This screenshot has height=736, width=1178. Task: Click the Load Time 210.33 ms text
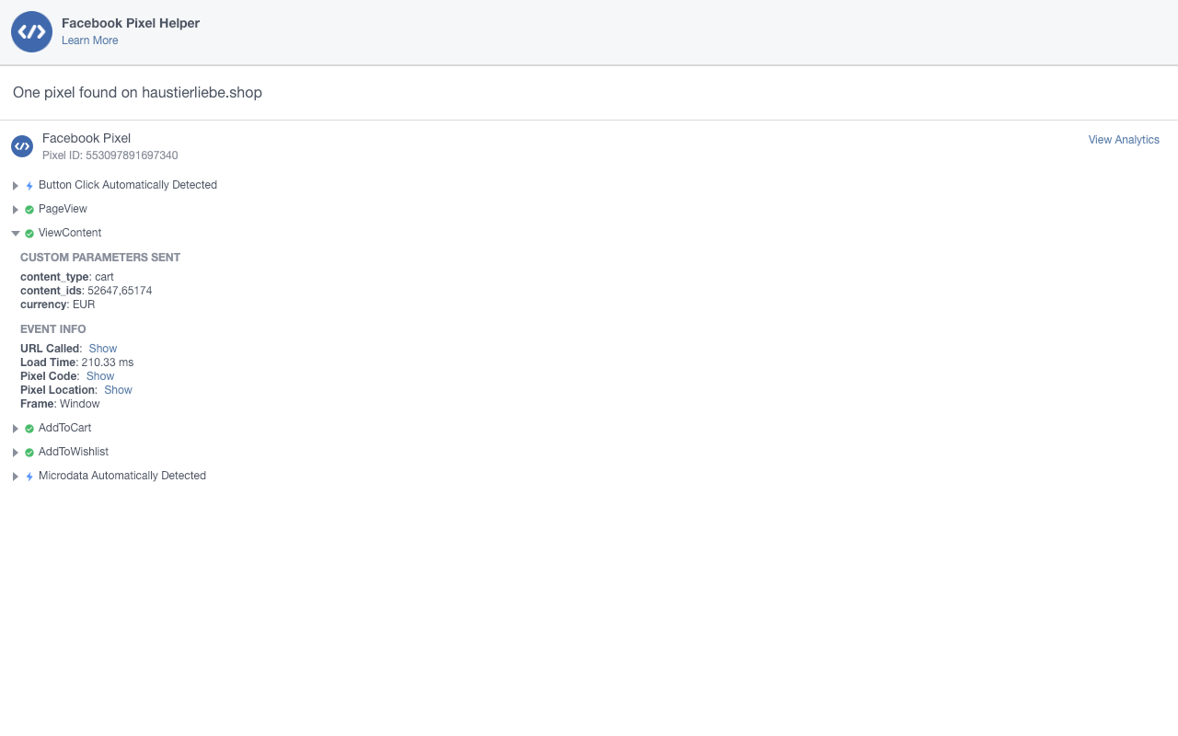coord(77,362)
